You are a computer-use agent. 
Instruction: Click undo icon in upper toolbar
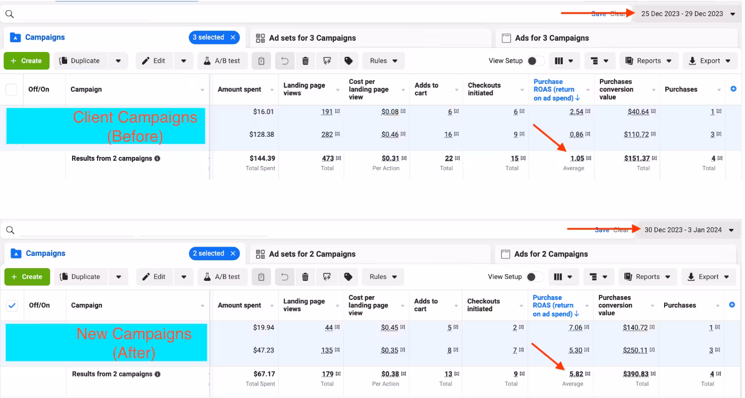pos(285,61)
